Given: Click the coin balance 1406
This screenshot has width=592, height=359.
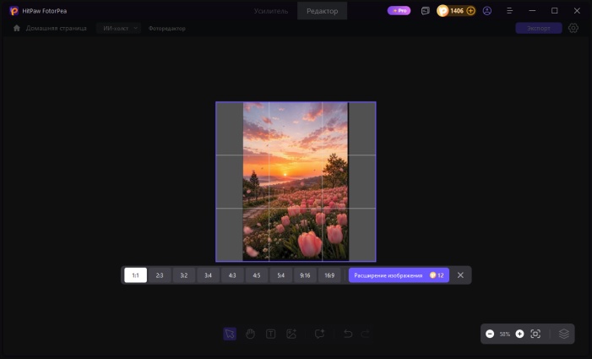Looking at the screenshot, I should [x=457, y=11].
